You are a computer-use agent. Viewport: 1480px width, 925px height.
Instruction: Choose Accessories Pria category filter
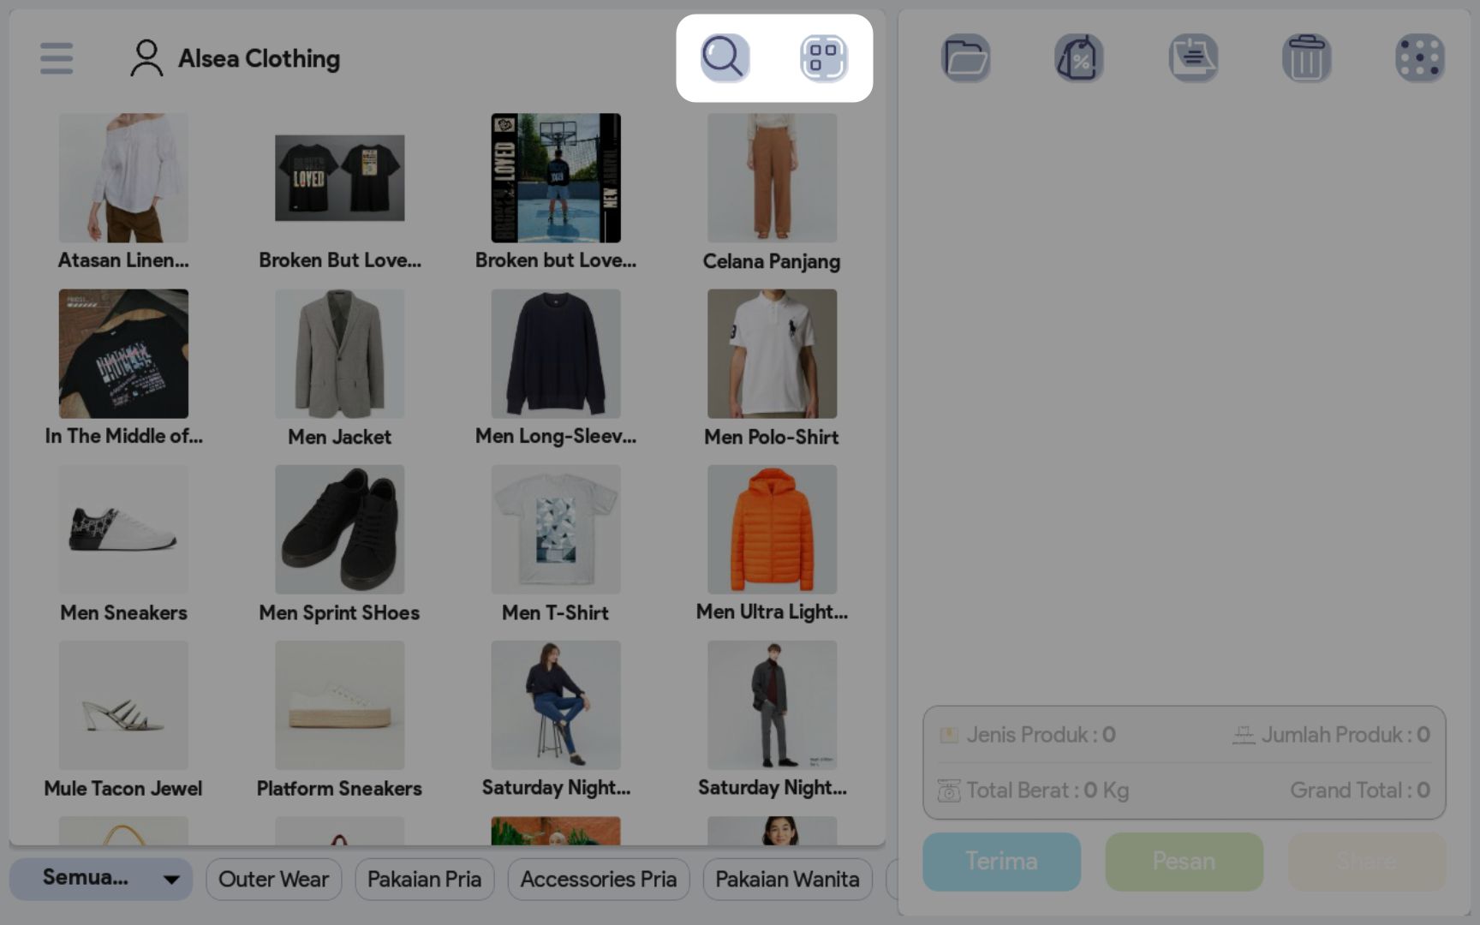598,879
